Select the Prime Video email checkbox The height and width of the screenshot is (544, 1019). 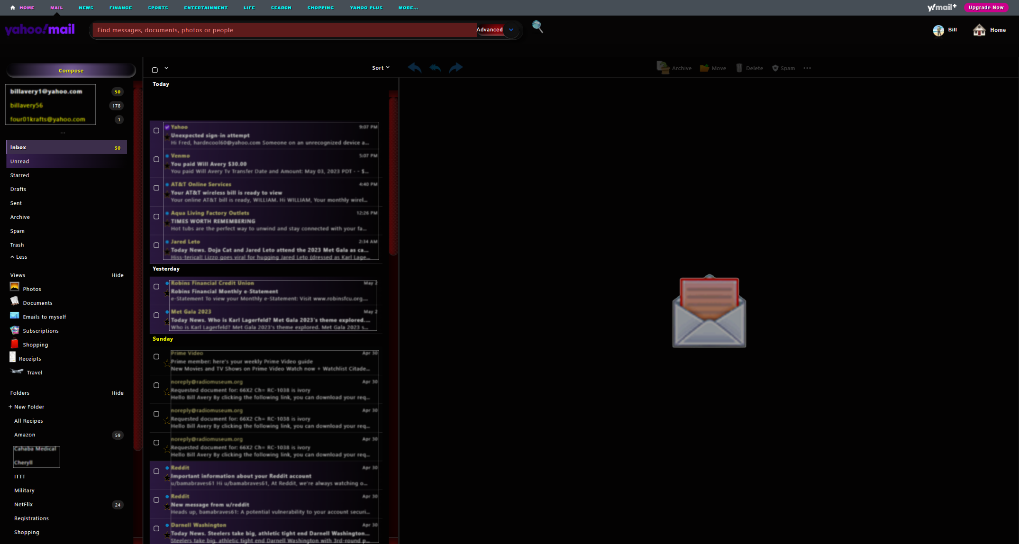tap(156, 357)
